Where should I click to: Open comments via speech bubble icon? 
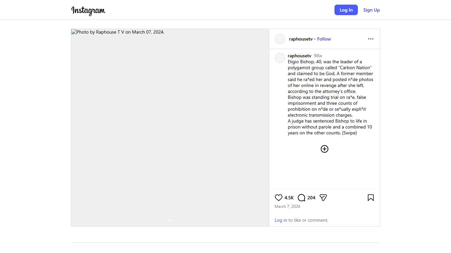coord(301,198)
